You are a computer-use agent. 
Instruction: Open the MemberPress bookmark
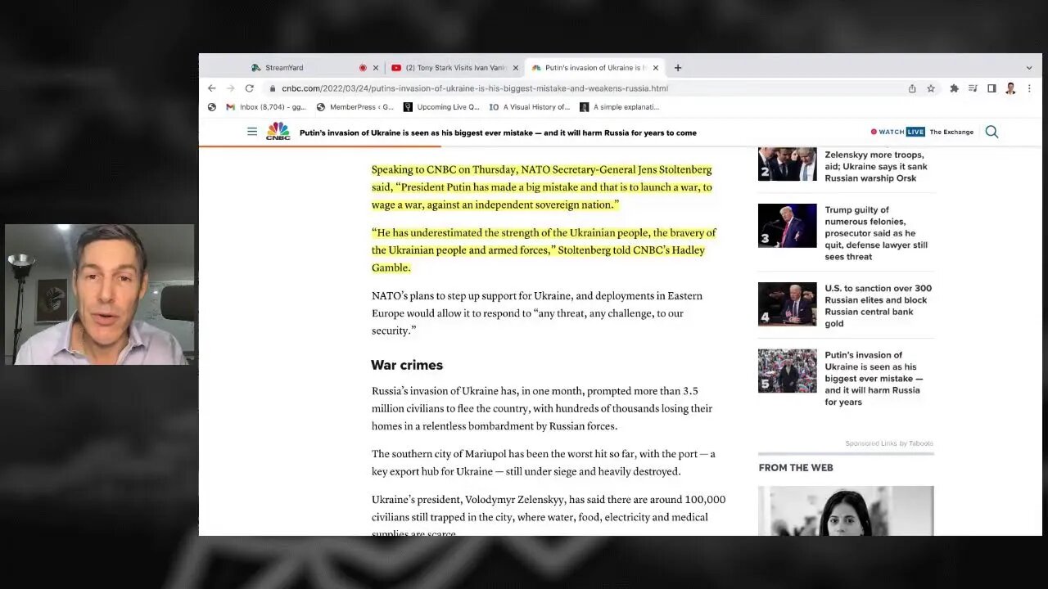click(355, 107)
